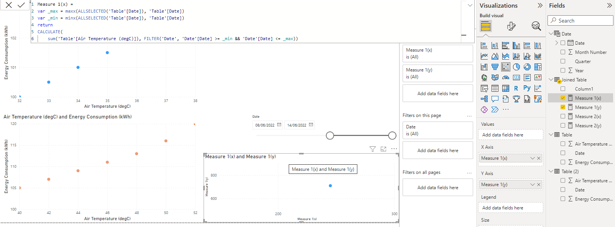Viewport: 615px width, 227px height.
Task: Select the funnel chart visual
Action: [495, 67]
